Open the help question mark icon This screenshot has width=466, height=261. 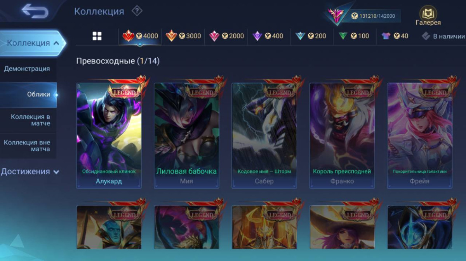(137, 11)
